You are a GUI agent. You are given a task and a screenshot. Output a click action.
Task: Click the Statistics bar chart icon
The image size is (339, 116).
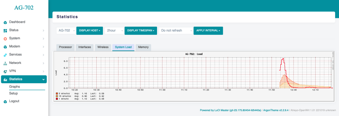(x=5, y=79)
